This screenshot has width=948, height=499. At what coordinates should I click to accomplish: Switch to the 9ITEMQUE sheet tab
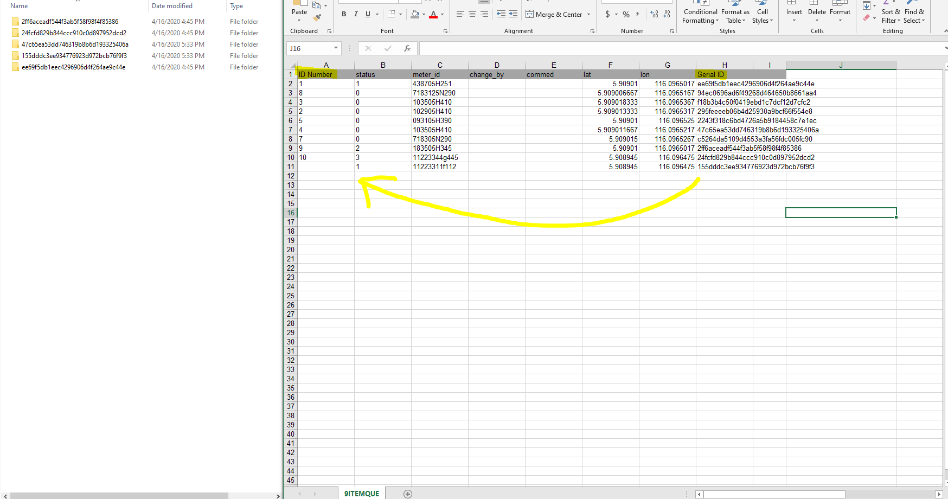click(362, 494)
